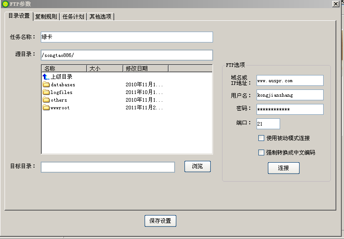Click the others folder icon
This screenshot has width=344, height=239.
click(46, 100)
